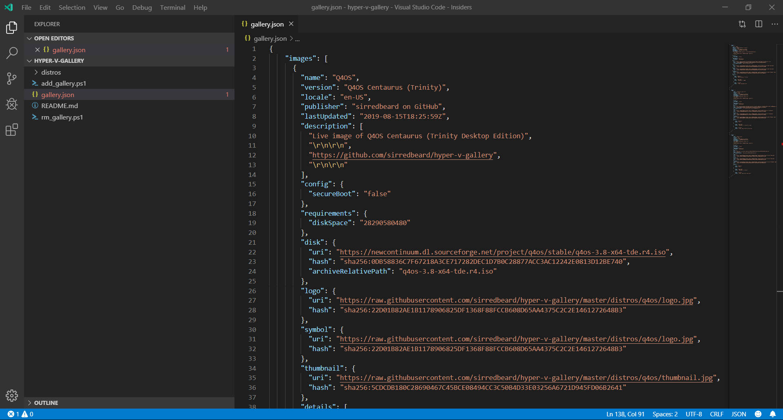The image size is (783, 420).
Task: Open the Manage gear icon
Action: coord(12,395)
